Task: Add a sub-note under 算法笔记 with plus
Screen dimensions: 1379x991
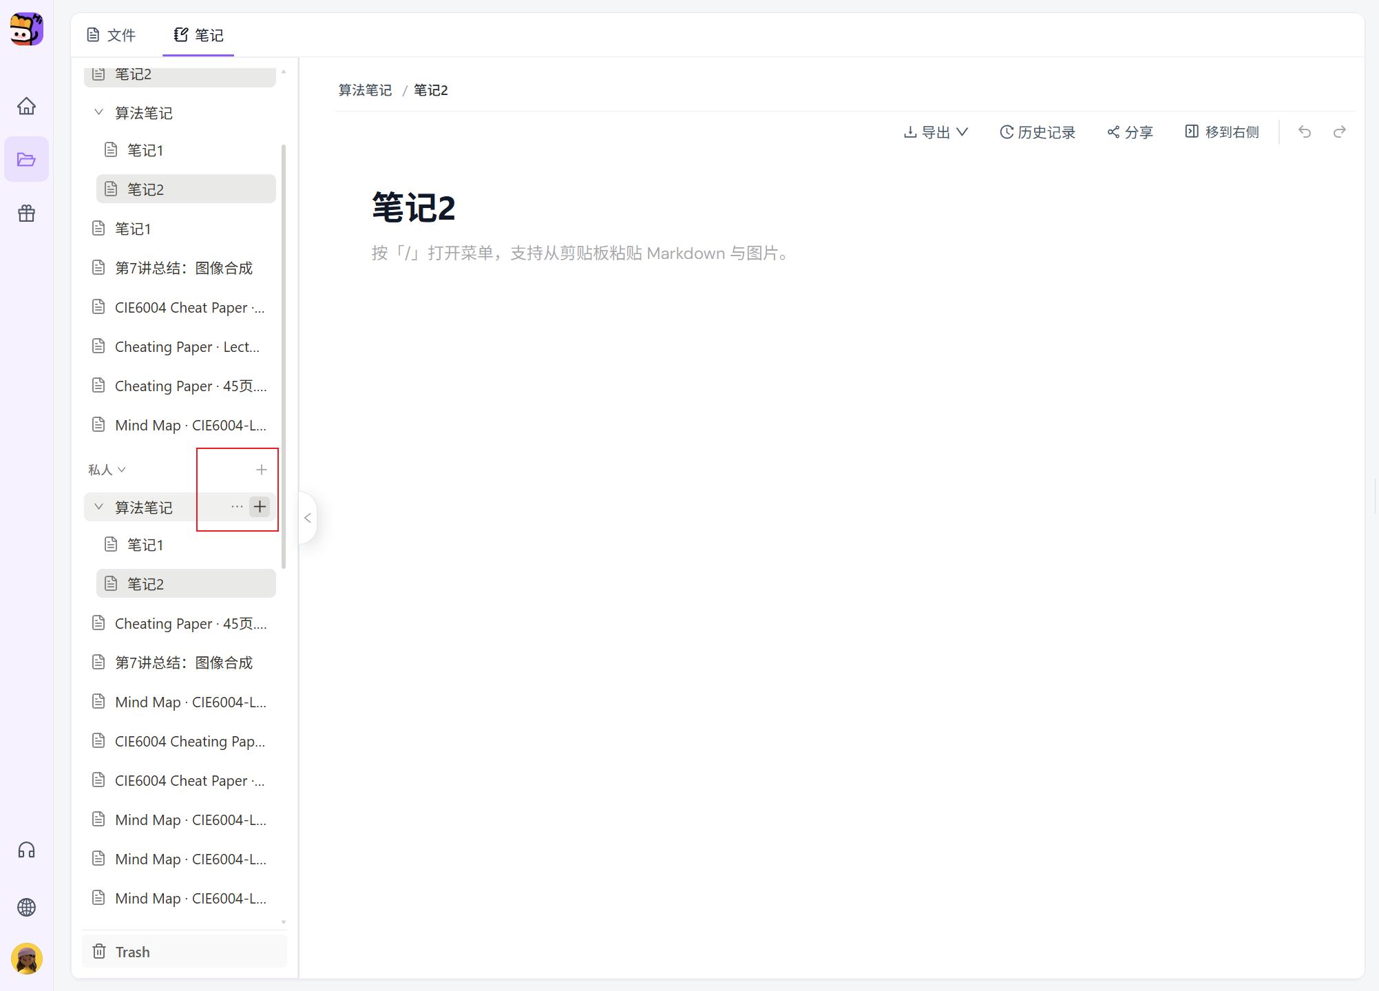Action: [260, 507]
